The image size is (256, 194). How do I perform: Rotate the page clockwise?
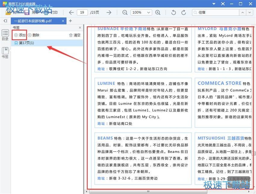(x=184, y=12)
